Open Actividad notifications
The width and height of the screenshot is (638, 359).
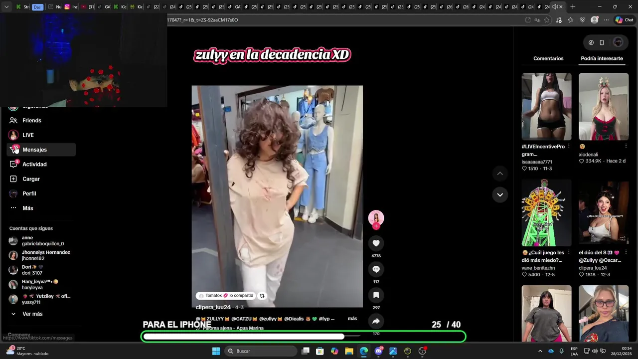point(41,164)
